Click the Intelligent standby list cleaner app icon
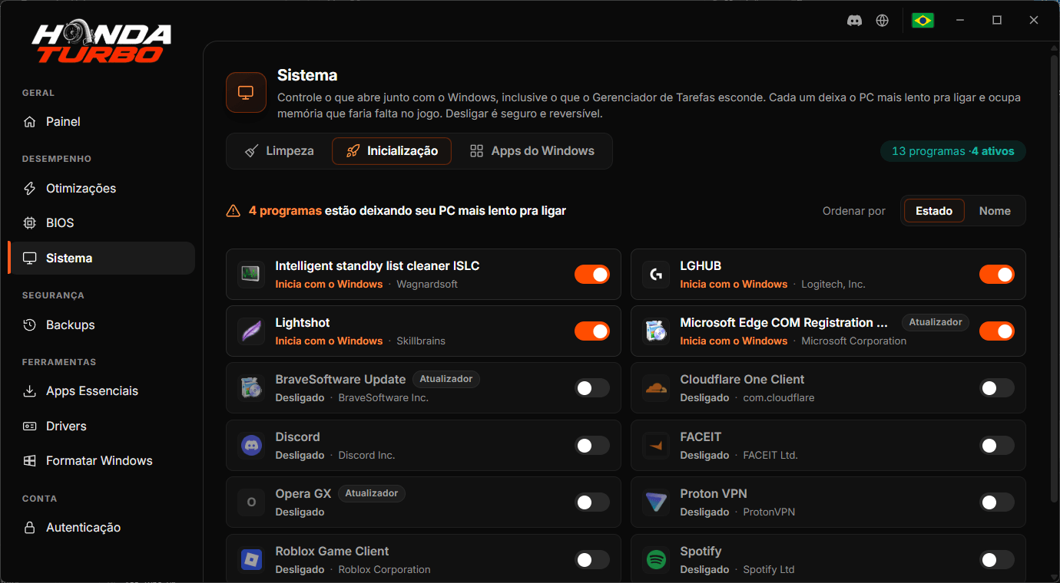Image resolution: width=1060 pixels, height=583 pixels. click(251, 274)
